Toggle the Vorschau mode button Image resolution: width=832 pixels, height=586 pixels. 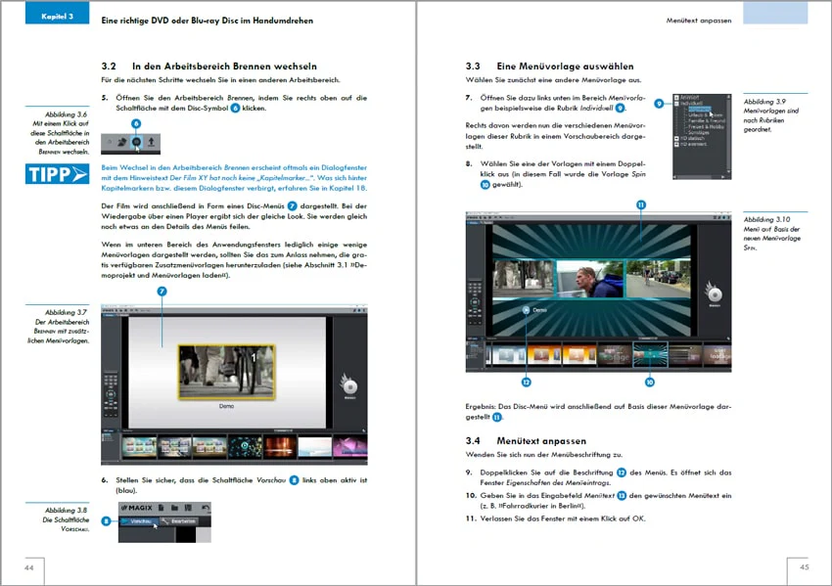click(139, 521)
